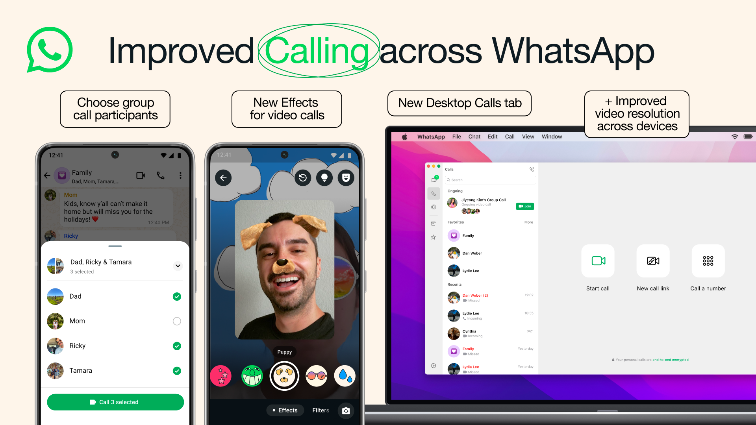
Task: Click the Start call icon on desktop
Action: [598, 261]
